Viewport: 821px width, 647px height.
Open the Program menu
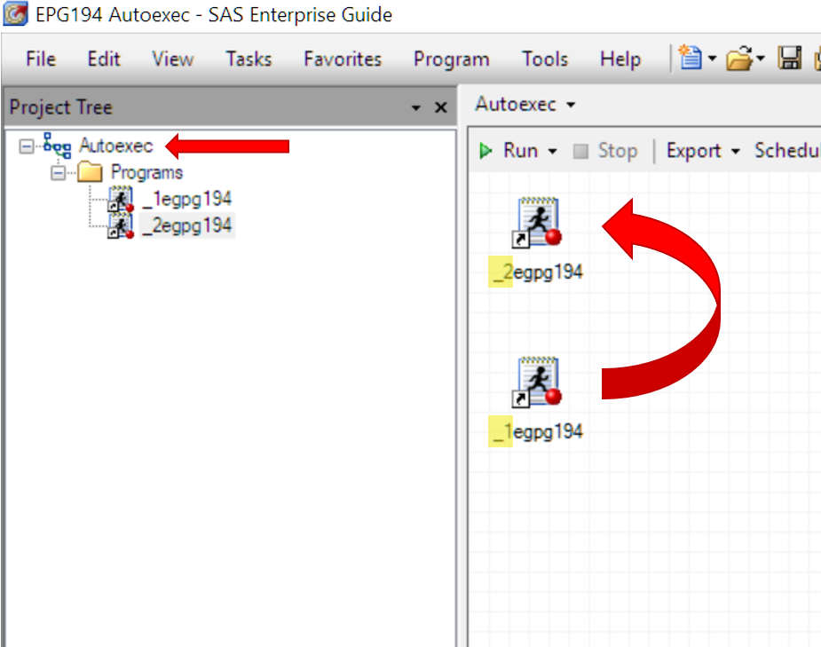pos(452,59)
